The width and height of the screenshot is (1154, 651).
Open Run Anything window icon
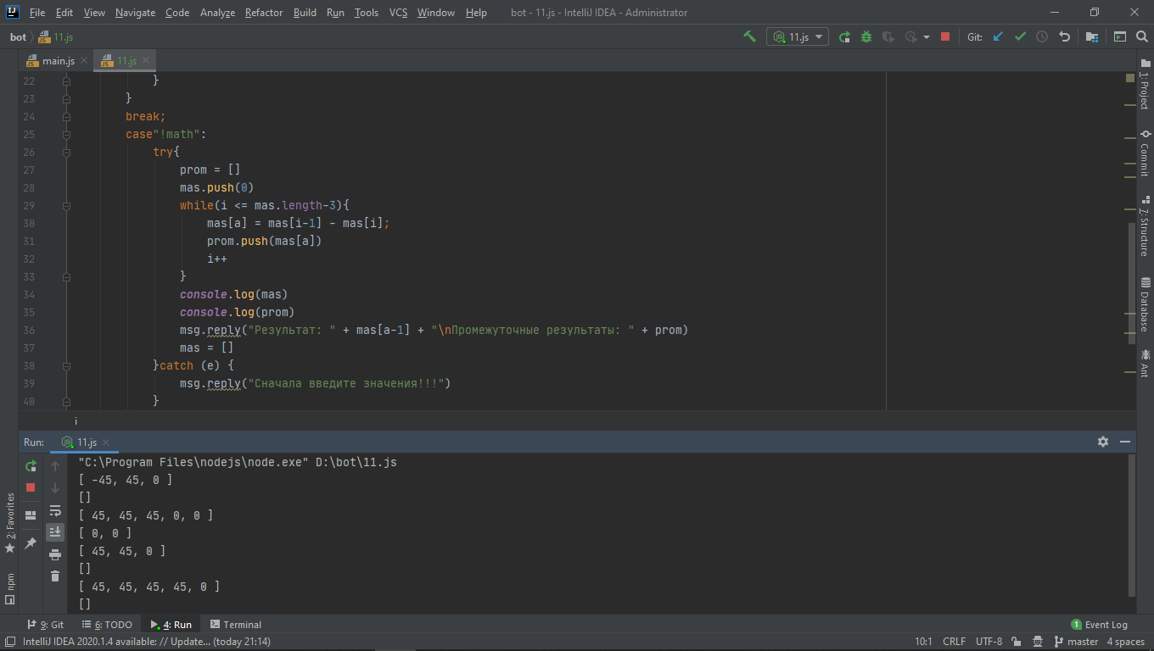[1120, 36]
